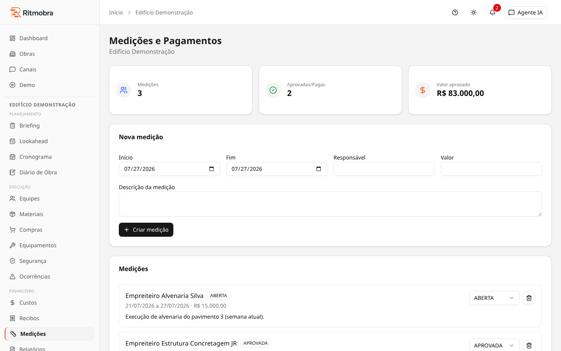Select Demo in the sidebar
The width and height of the screenshot is (561, 351).
click(49, 85)
